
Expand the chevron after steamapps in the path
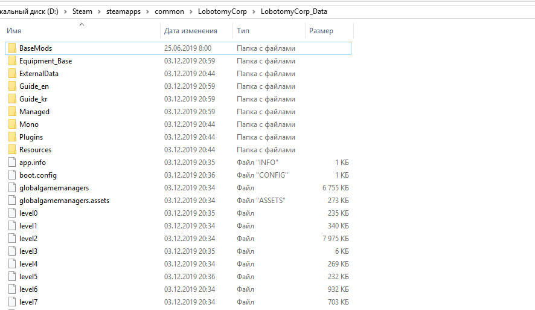pyautogui.click(x=148, y=11)
